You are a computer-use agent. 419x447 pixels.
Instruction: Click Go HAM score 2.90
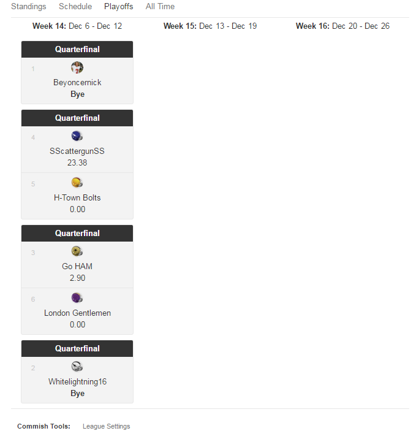coord(77,278)
